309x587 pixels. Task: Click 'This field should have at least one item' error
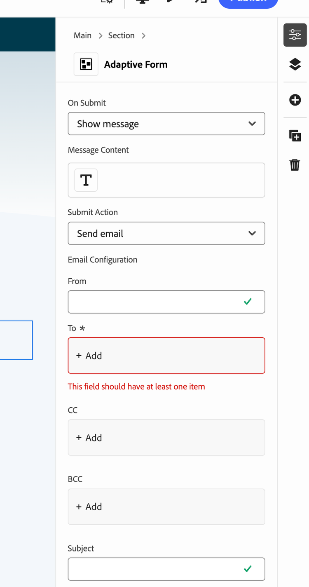tap(136, 387)
